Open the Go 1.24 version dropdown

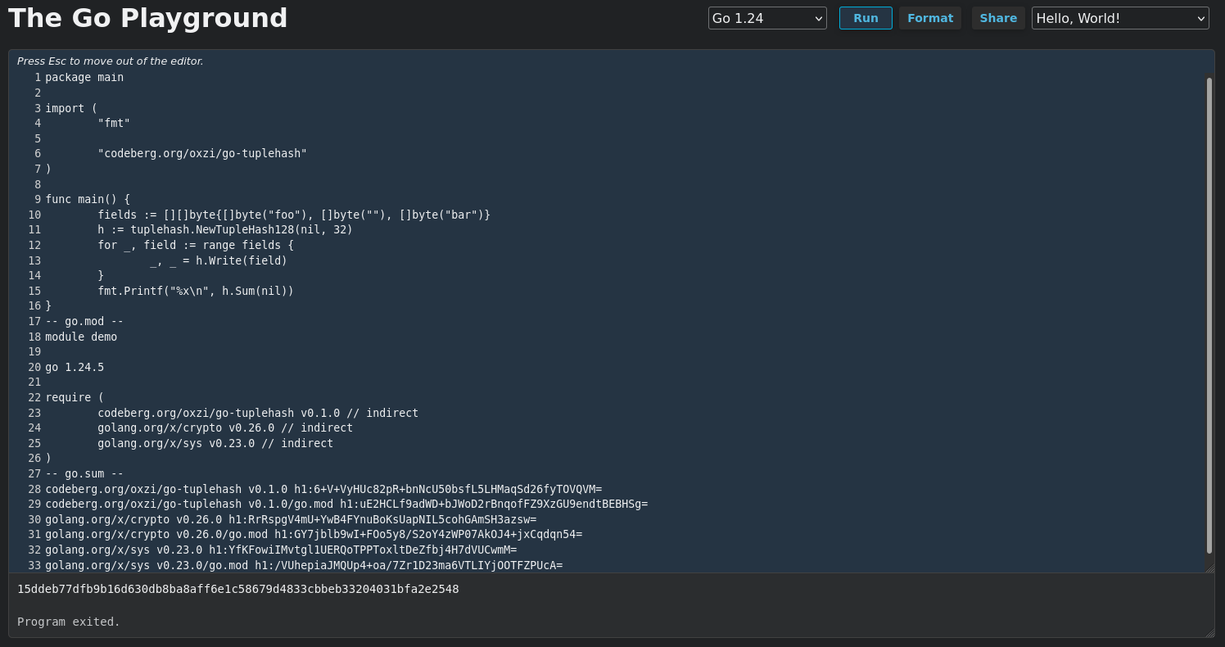[x=767, y=18]
